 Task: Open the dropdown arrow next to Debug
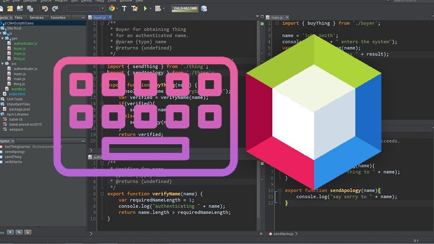point(164,9)
